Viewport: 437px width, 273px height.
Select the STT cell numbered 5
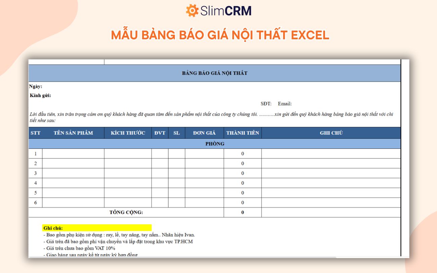click(x=35, y=193)
